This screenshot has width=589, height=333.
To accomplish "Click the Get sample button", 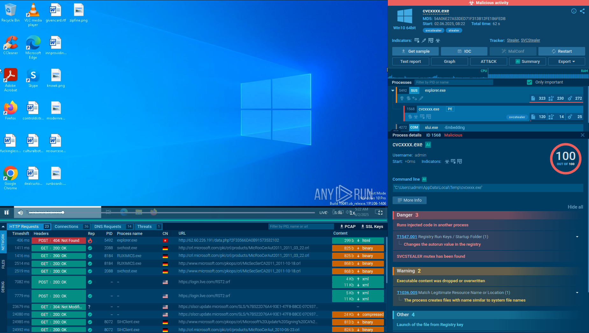I will click(x=415, y=51).
